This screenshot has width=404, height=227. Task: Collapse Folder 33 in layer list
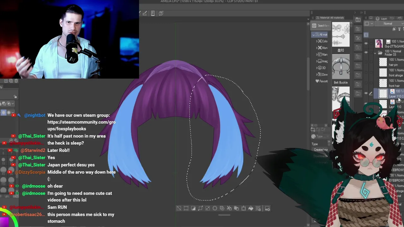tap(375, 53)
